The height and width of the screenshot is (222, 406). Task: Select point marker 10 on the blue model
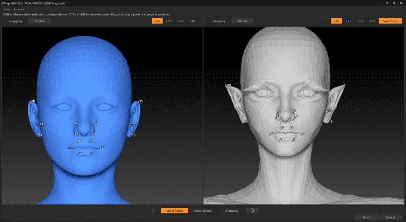click(x=30, y=102)
